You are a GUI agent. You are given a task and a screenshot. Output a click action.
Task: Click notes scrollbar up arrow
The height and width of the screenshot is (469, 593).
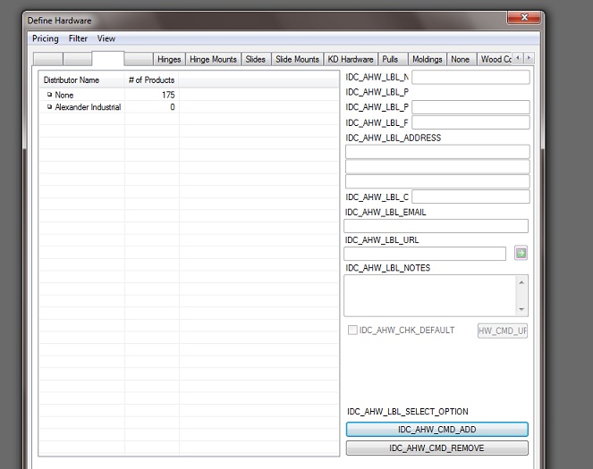[x=521, y=282]
